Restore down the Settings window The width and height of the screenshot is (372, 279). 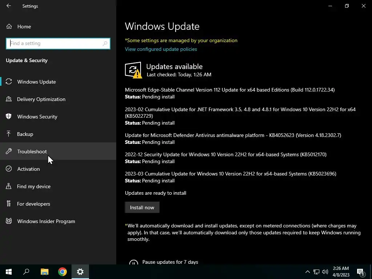pyautogui.click(x=347, y=6)
